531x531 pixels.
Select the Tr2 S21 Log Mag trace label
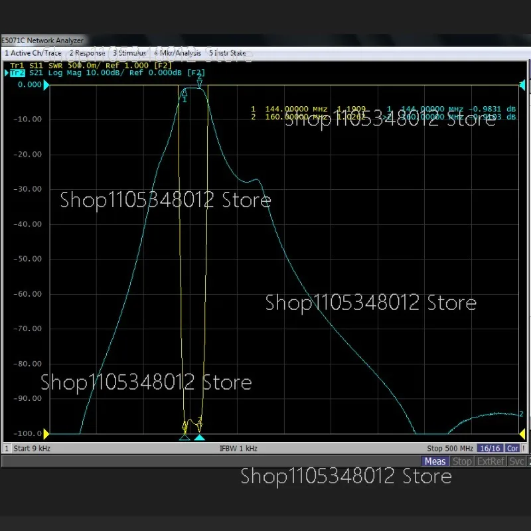tap(108, 73)
